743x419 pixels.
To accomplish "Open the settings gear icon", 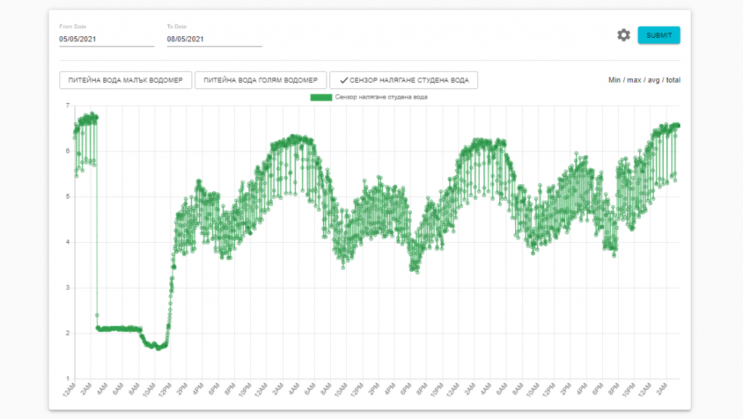I will [x=623, y=36].
